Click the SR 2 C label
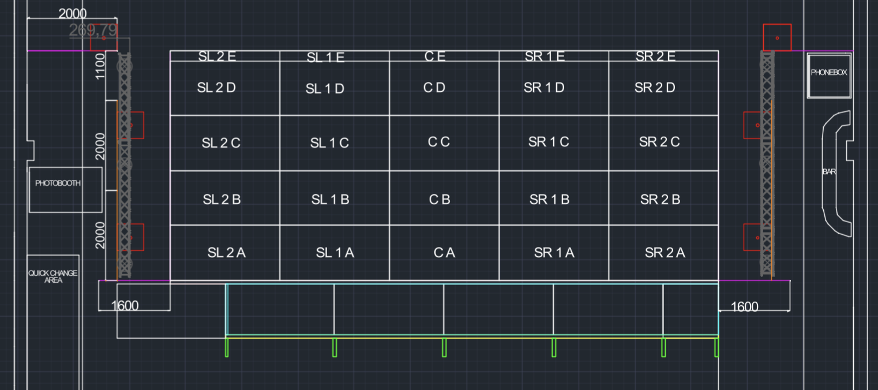The height and width of the screenshot is (390, 878). click(659, 142)
